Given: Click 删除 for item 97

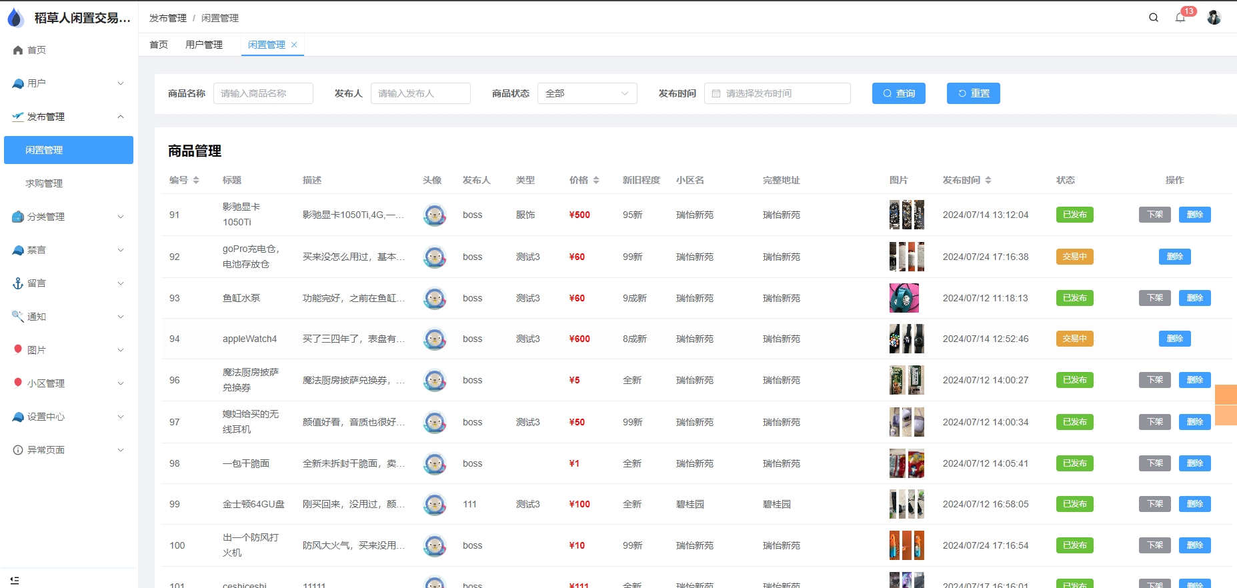Looking at the screenshot, I should tap(1195, 422).
